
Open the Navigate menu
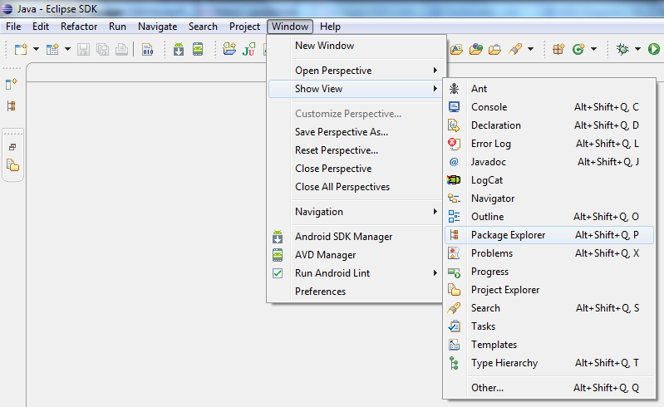click(x=158, y=27)
